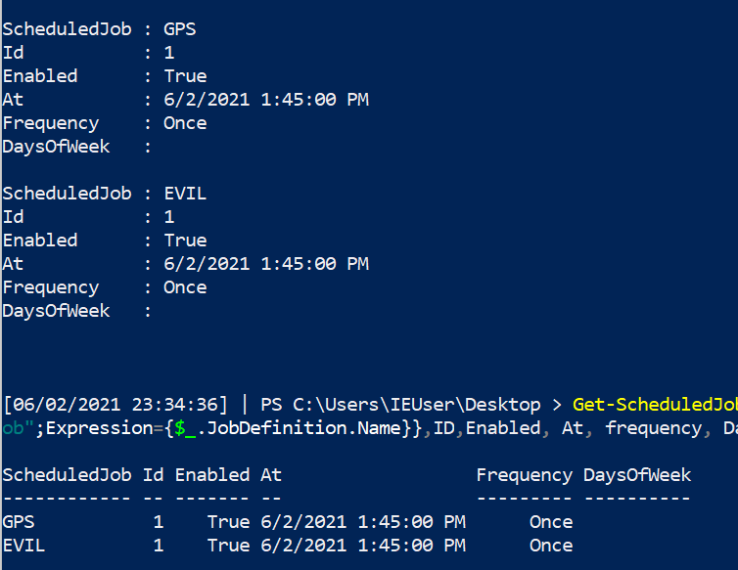Image resolution: width=738 pixels, height=570 pixels.
Task: Click the Frequency table column header
Action: click(525, 475)
